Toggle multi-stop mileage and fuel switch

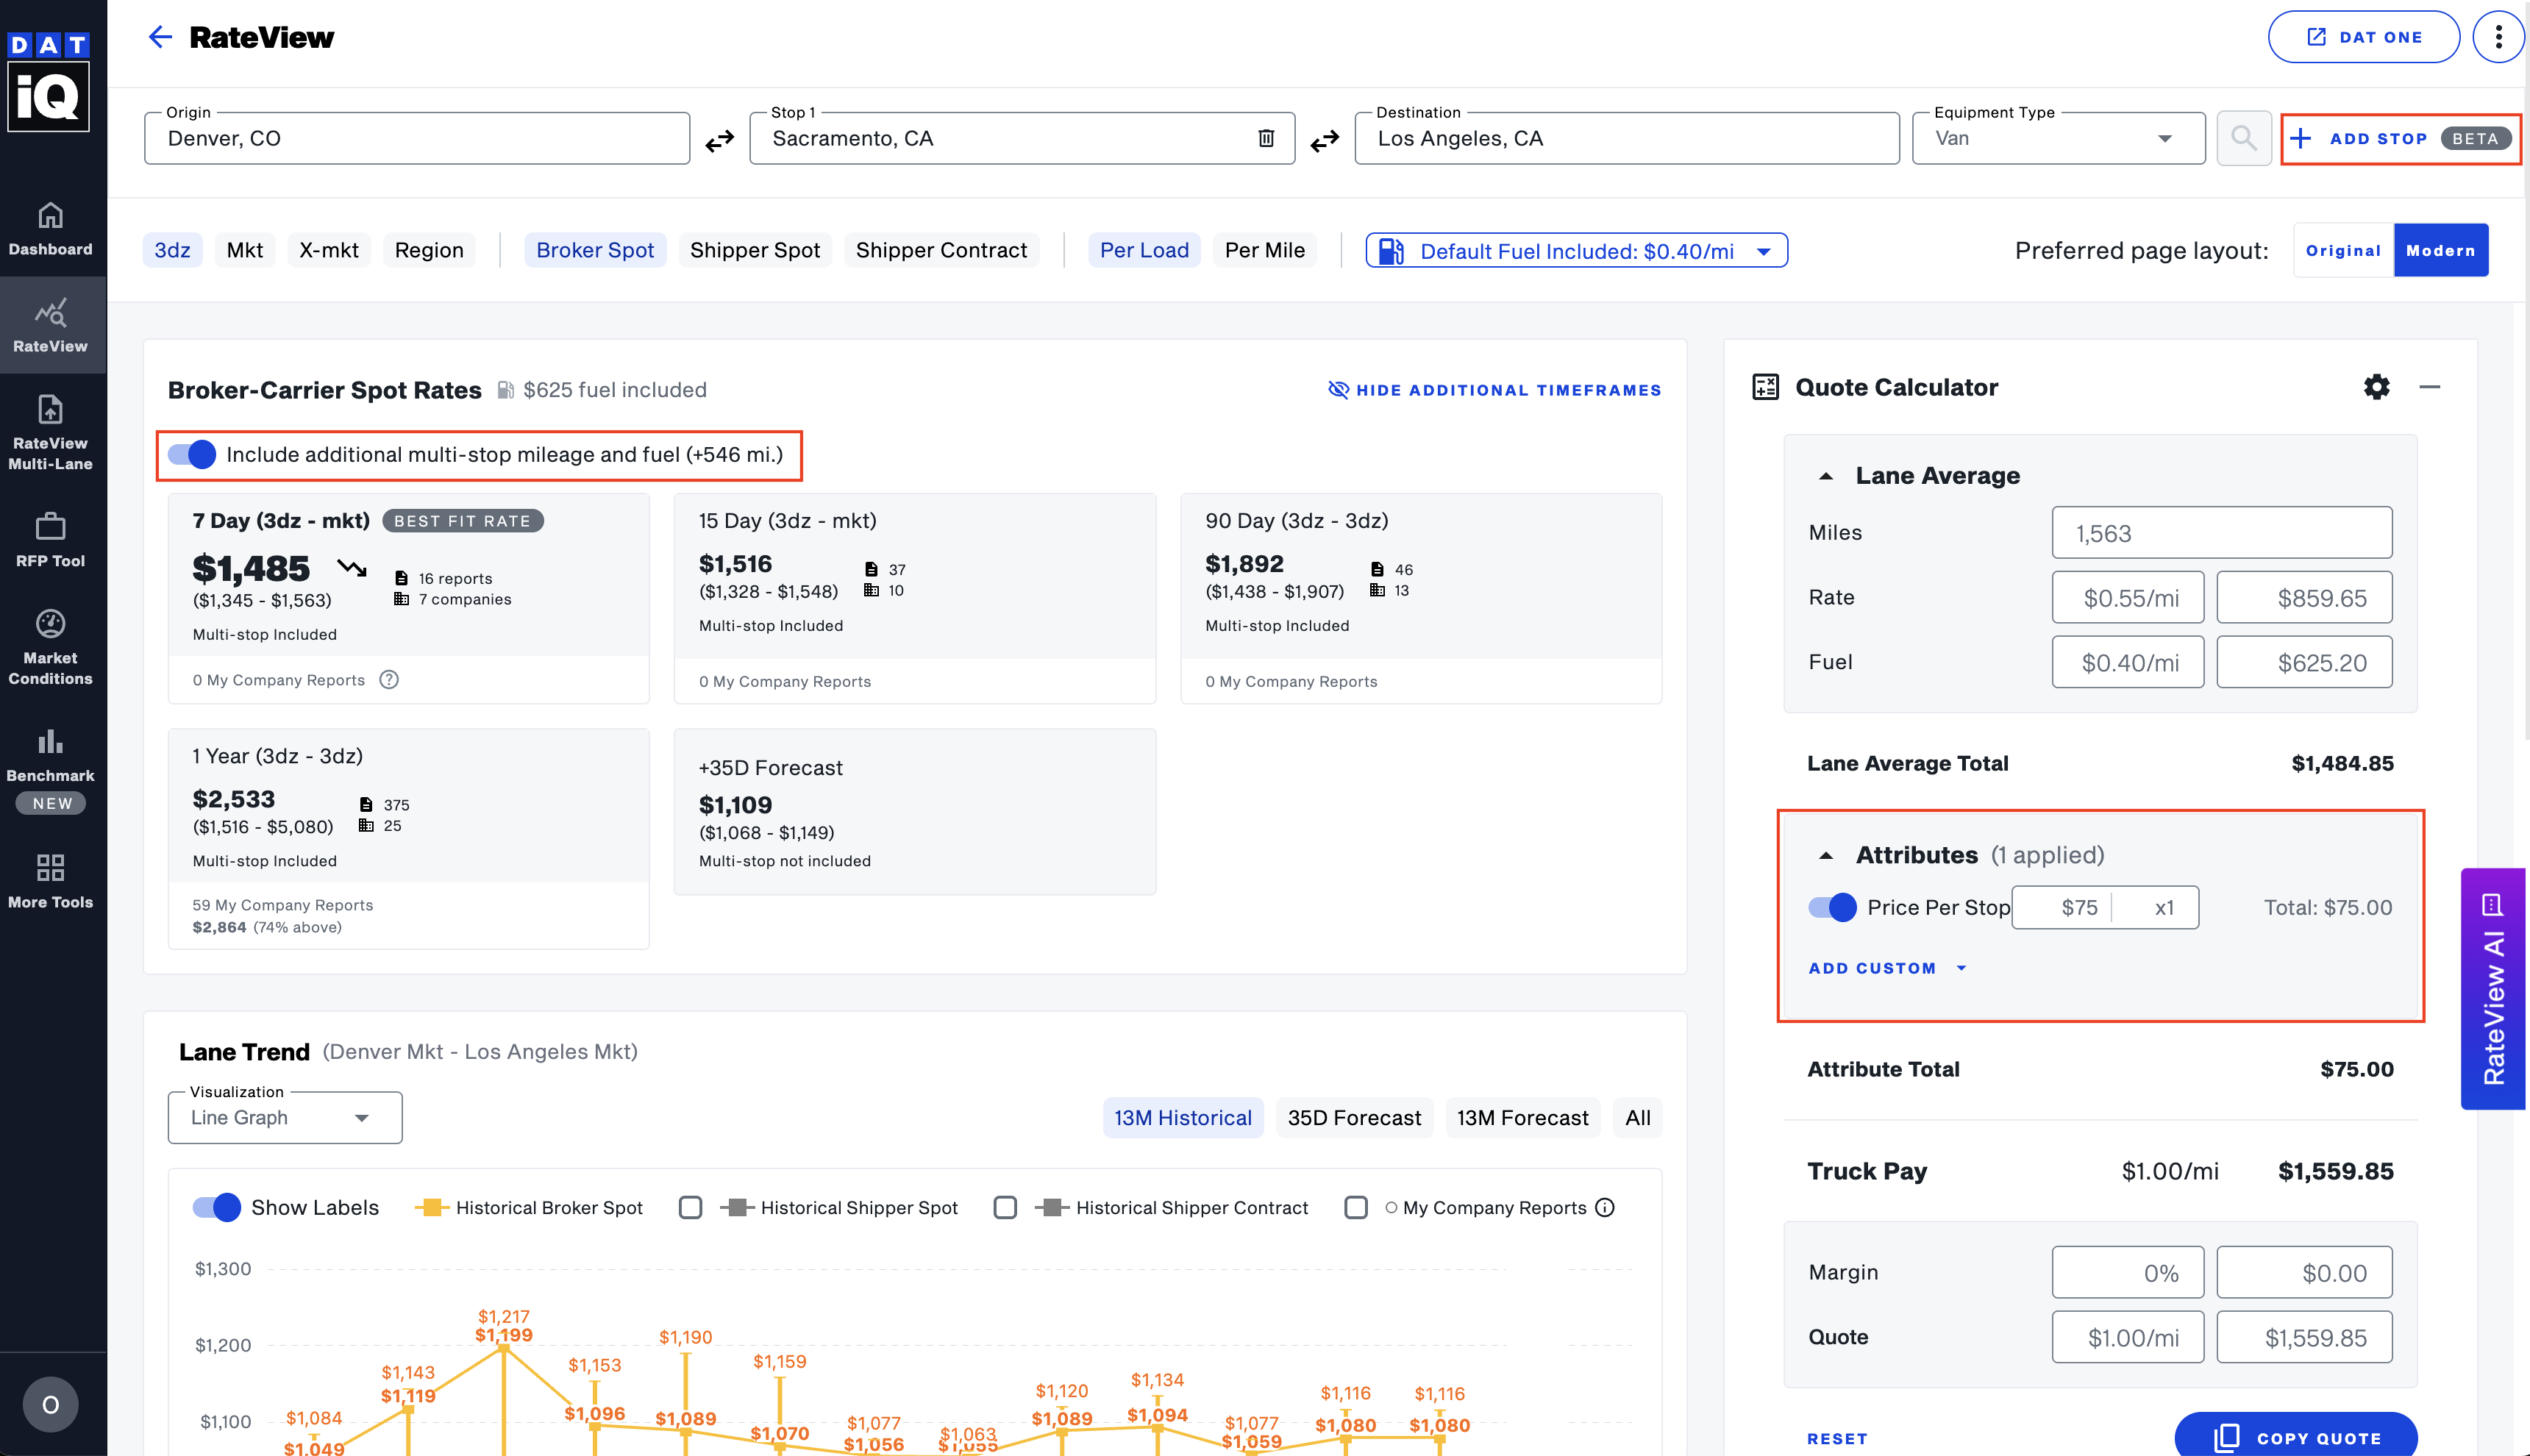pyautogui.click(x=192, y=455)
